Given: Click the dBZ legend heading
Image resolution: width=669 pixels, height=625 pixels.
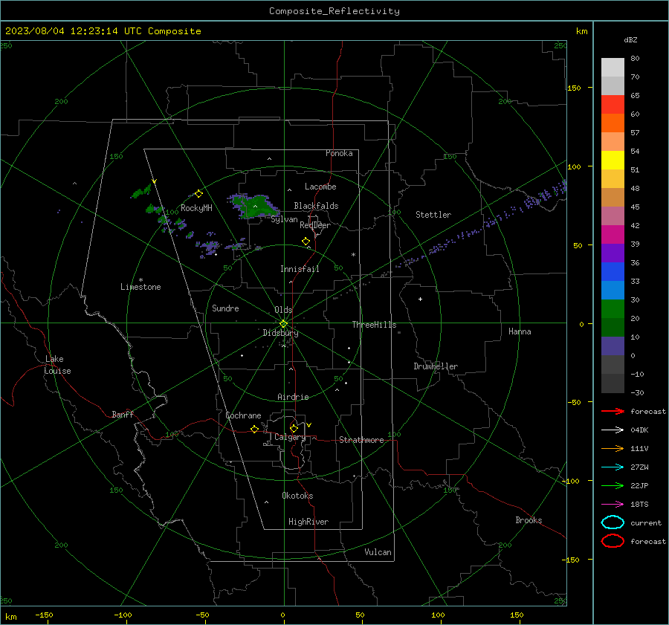Looking at the screenshot, I should (630, 40).
